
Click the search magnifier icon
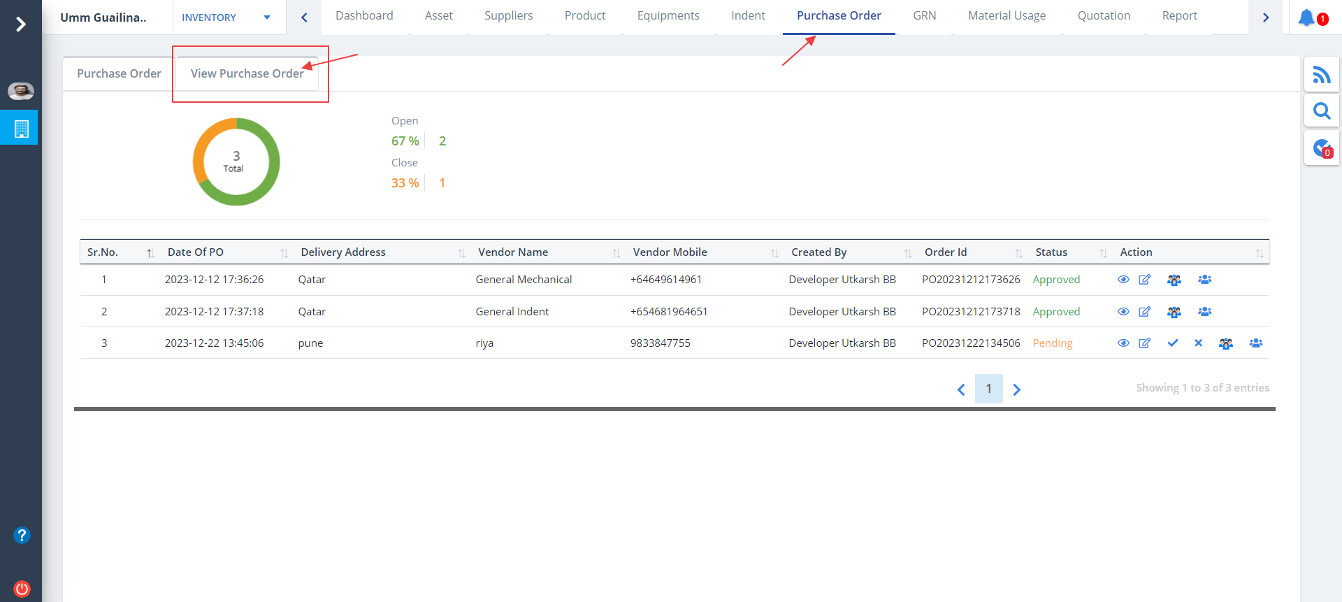(x=1321, y=110)
